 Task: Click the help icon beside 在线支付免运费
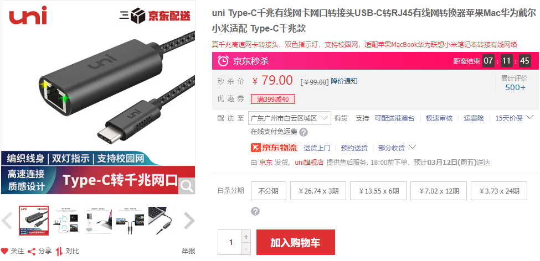304,132
